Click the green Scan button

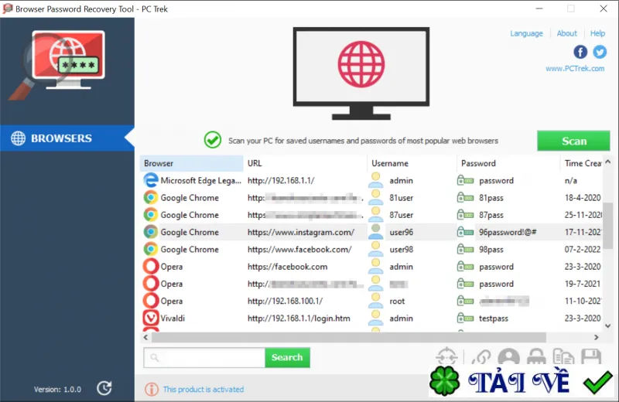[x=573, y=141]
